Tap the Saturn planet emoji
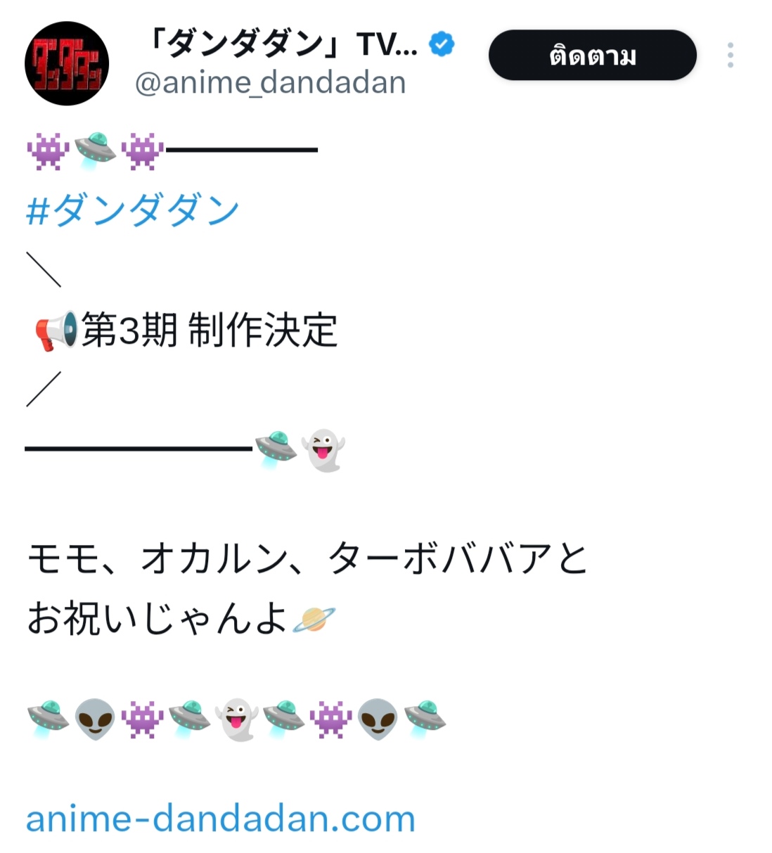The height and width of the screenshot is (853, 772). click(x=314, y=619)
